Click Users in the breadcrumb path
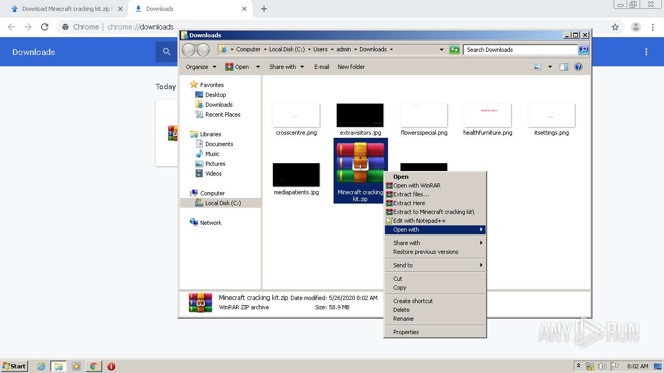664x373 pixels. [x=320, y=49]
